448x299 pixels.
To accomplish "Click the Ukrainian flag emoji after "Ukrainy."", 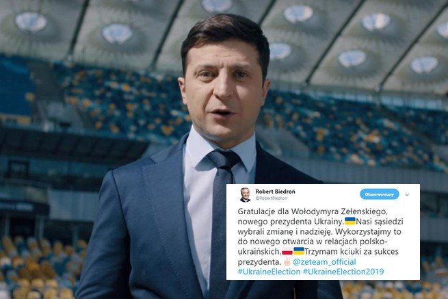I will click(350, 221).
